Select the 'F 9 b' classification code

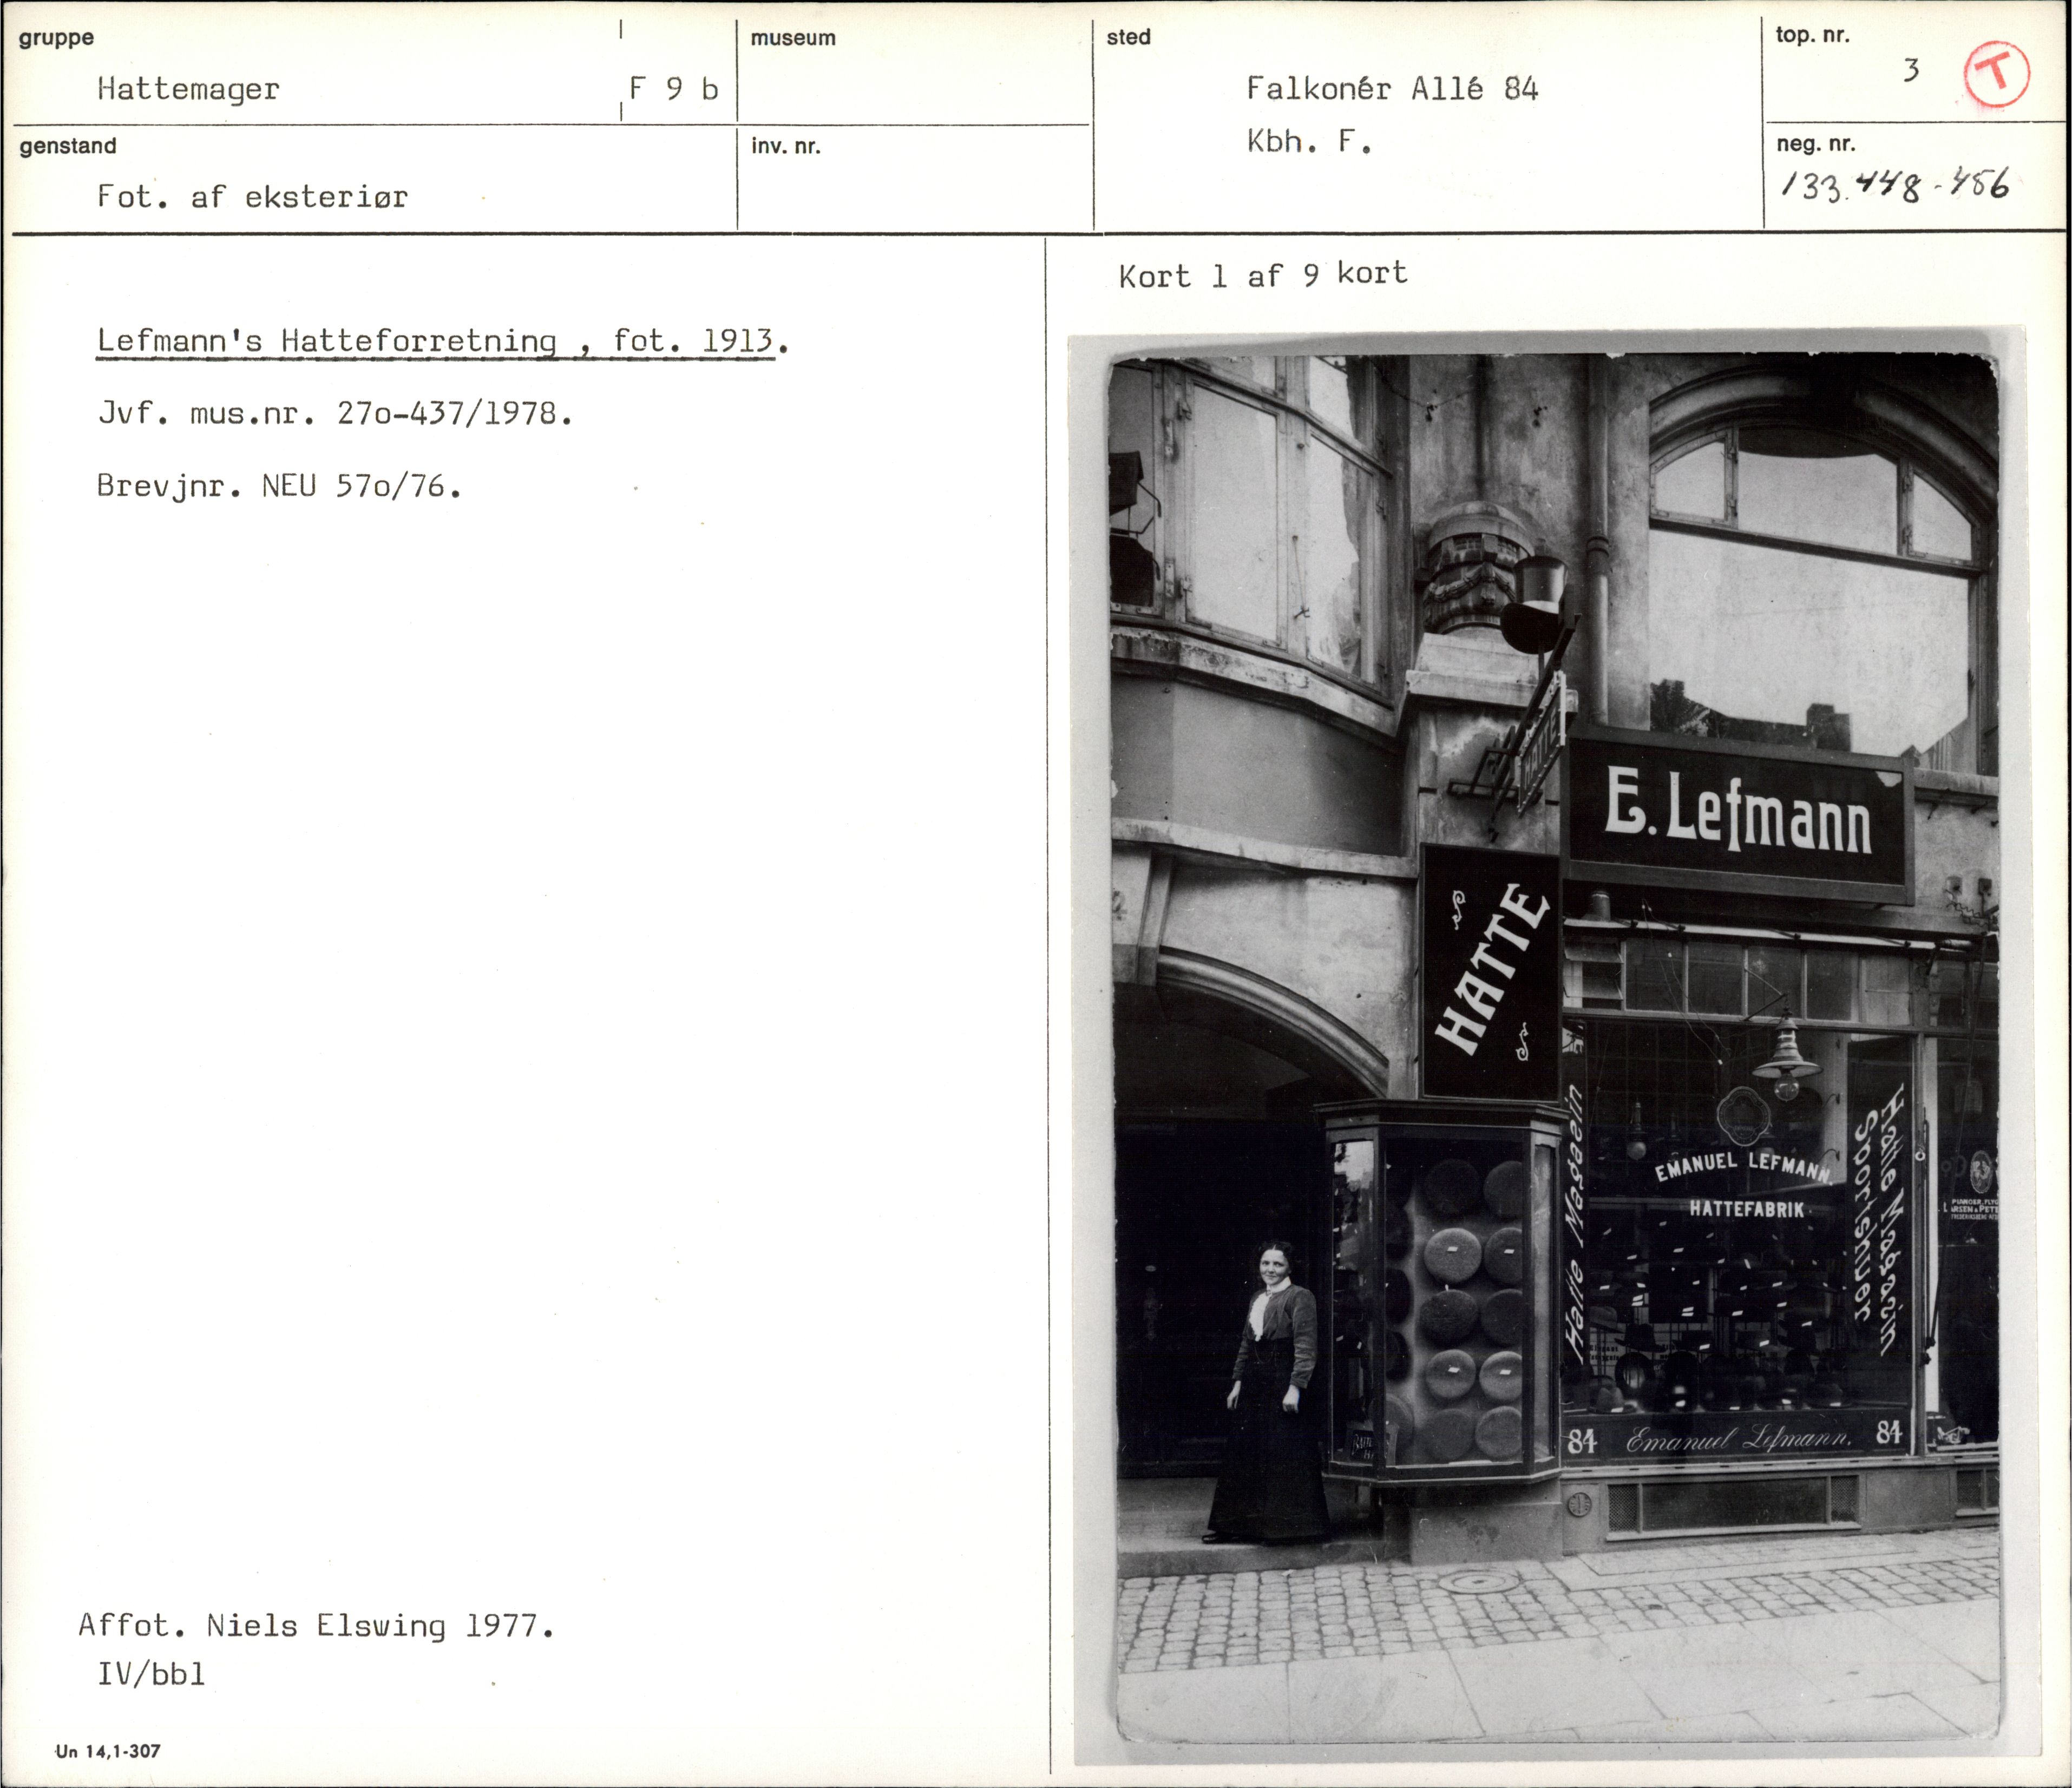(x=674, y=89)
